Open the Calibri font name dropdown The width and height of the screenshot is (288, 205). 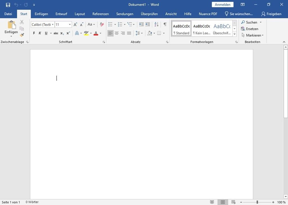point(53,24)
